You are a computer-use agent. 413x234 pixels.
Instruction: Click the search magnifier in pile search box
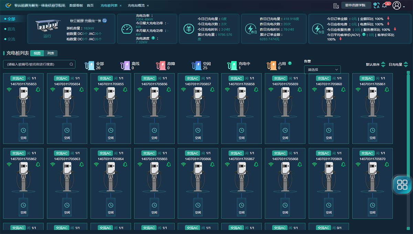tap(71, 64)
